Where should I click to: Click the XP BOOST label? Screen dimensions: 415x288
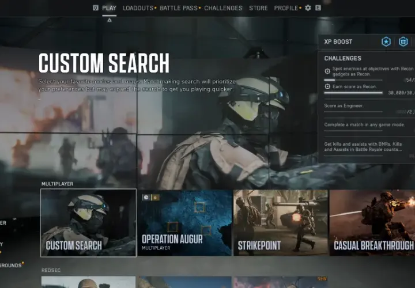[338, 42]
